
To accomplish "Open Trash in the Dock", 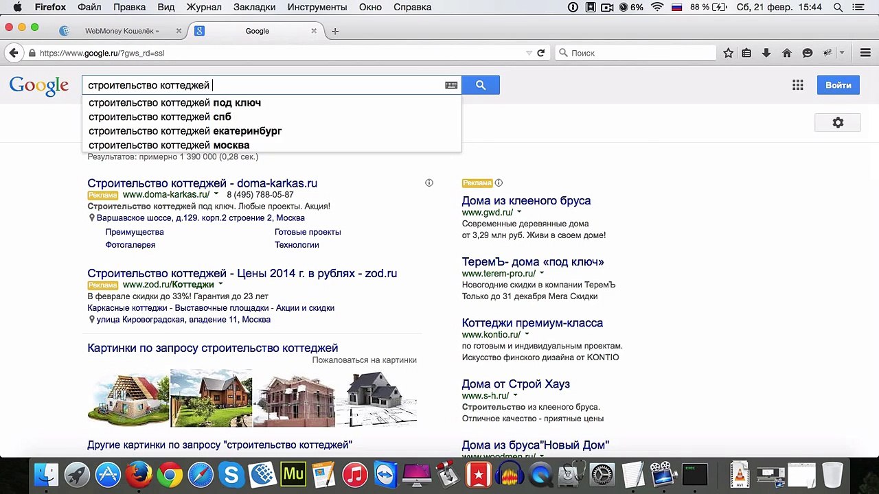I will (x=832, y=474).
